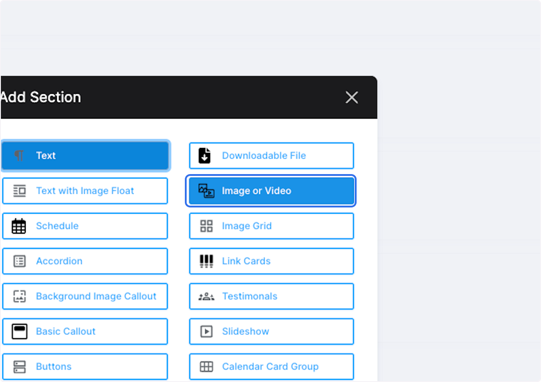Close the Add Section dialog

pyautogui.click(x=352, y=97)
